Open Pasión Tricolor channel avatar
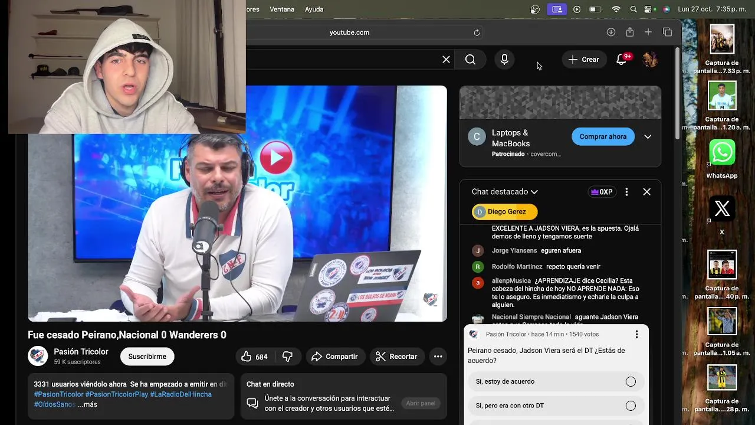 click(38, 356)
